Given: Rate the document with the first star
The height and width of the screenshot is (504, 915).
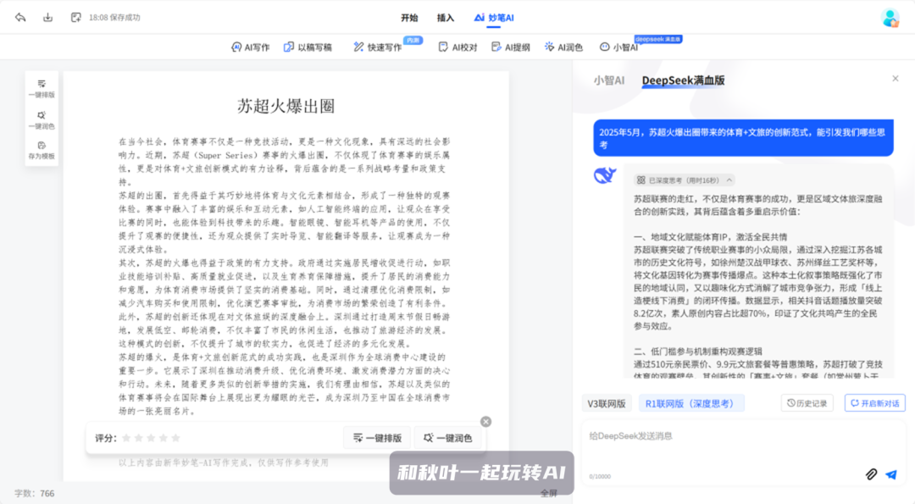Looking at the screenshot, I should pos(126,437).
